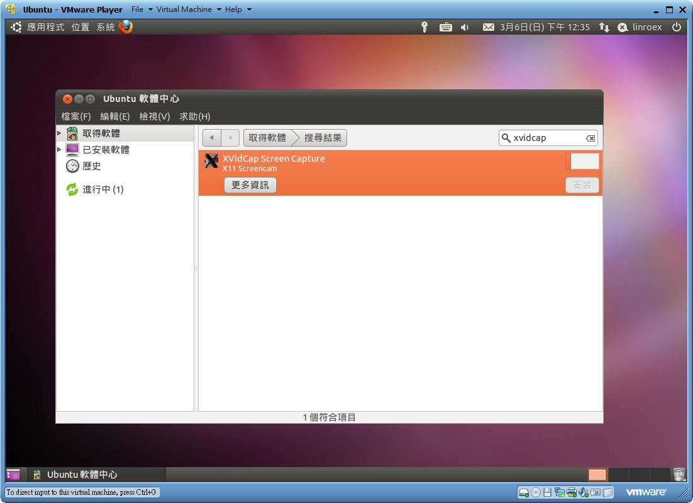Expand the 取得軟體 tree arrow
Viewport: 693px width, 503px height.
(59, 133)
